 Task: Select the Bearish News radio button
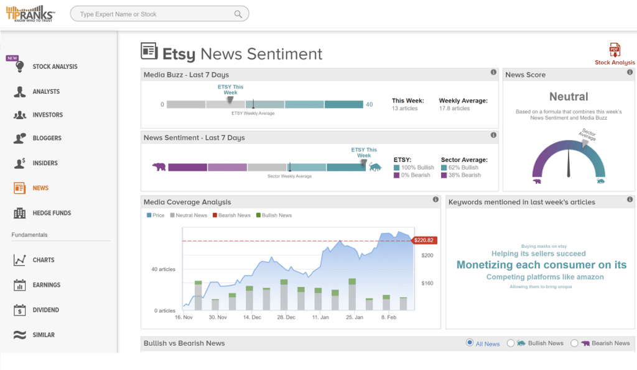pos(574,343)
